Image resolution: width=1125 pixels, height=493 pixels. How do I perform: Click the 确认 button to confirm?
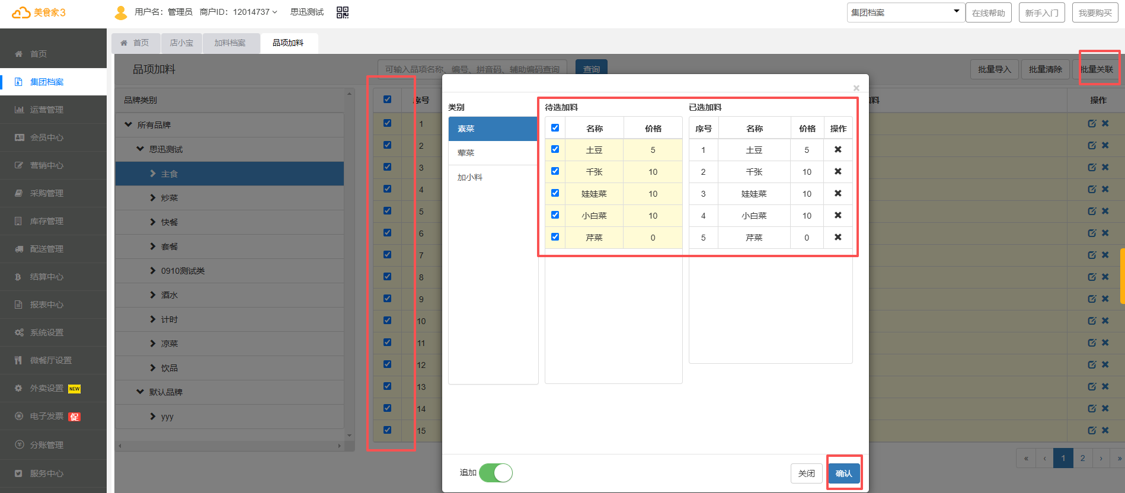(843, 473)
